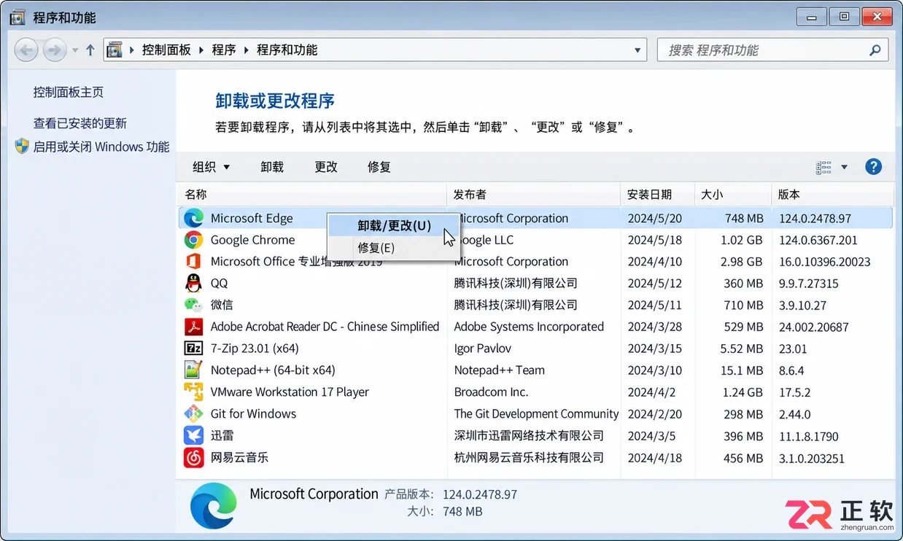903x541 pixels.
Task: Click the VMware Workstation Player icon
Action: (x=193, y=392)
